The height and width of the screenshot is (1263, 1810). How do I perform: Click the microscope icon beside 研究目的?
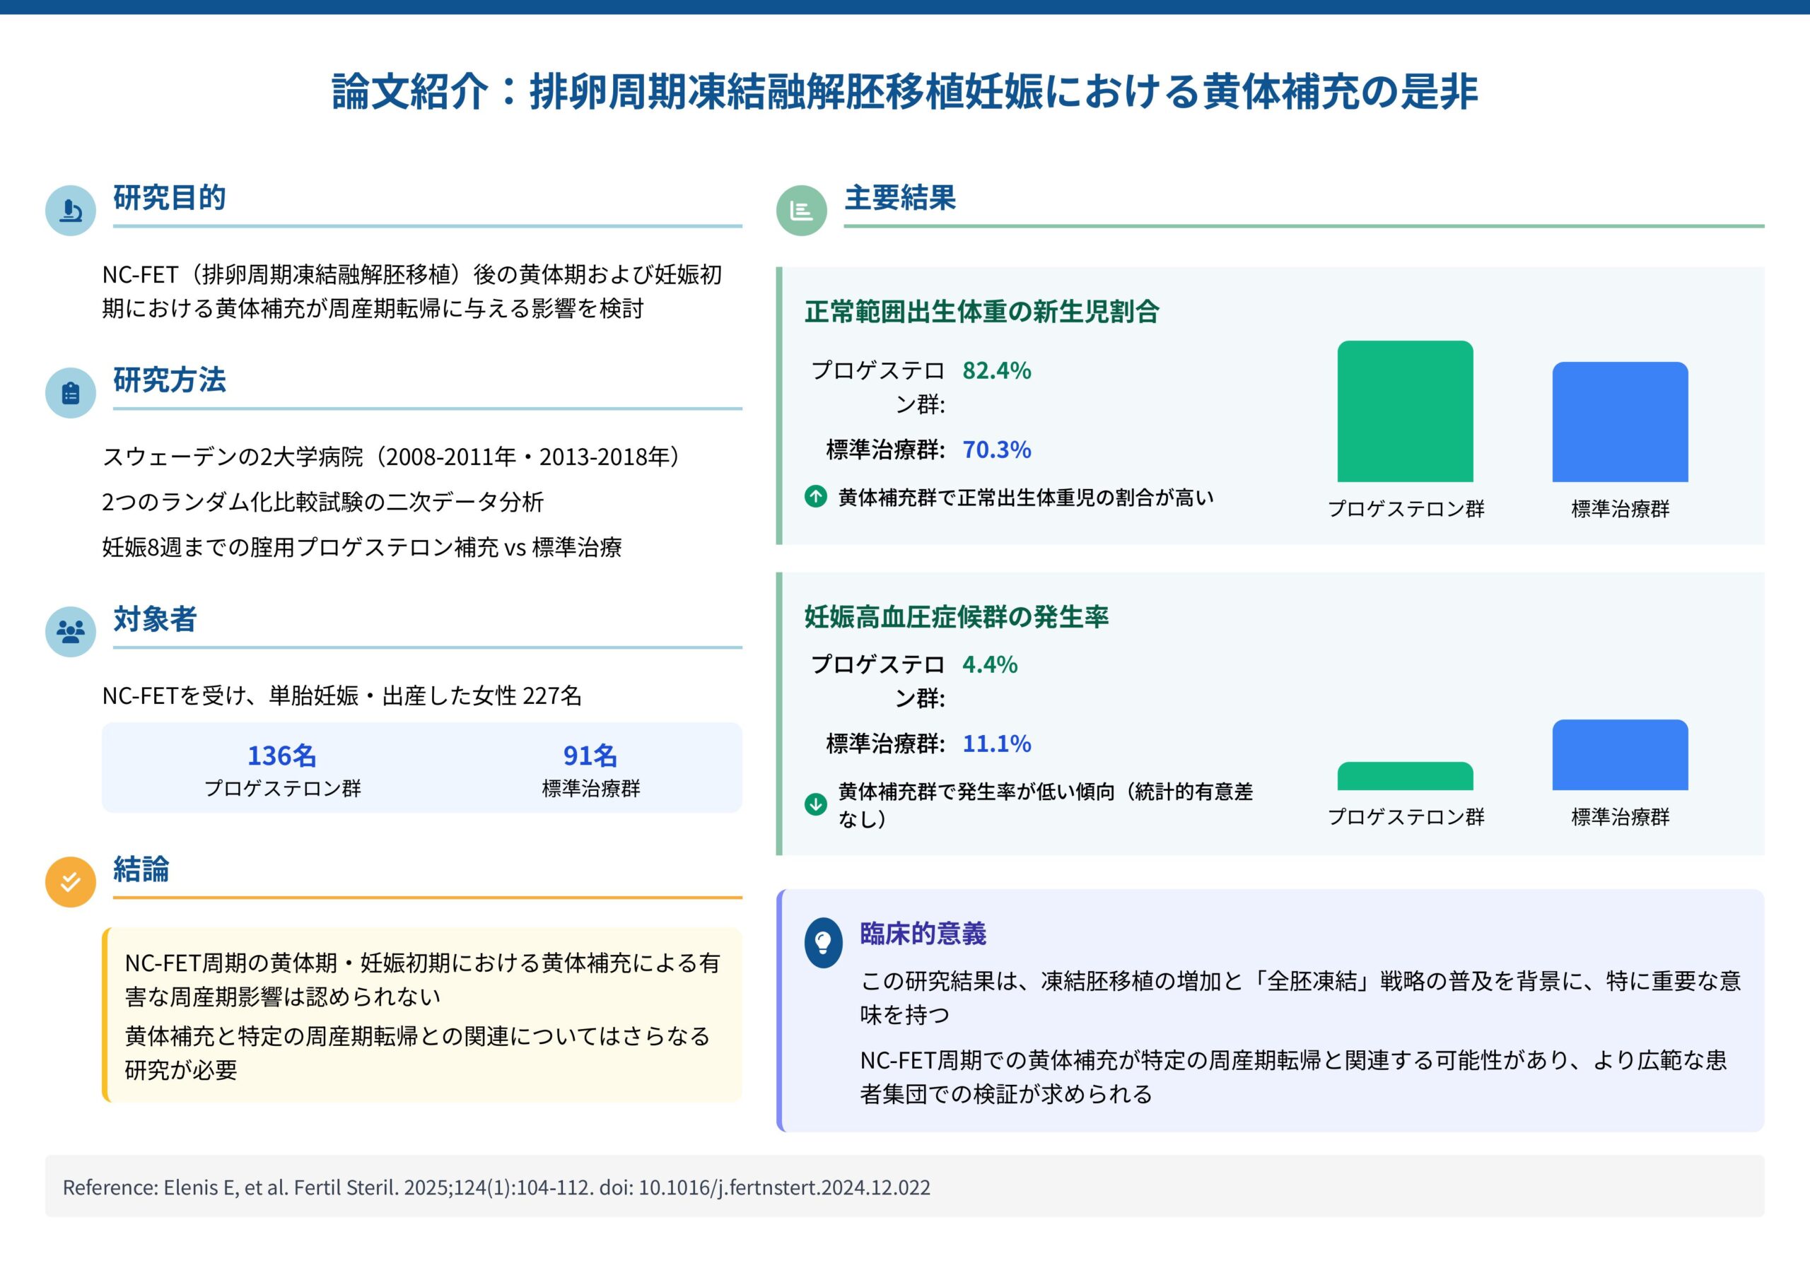pos(70,211)
